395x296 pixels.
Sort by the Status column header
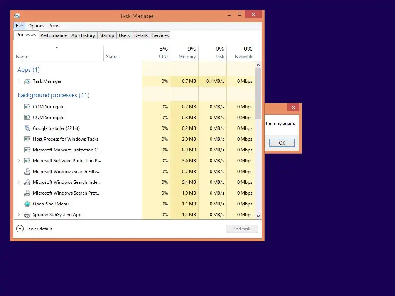123,53
